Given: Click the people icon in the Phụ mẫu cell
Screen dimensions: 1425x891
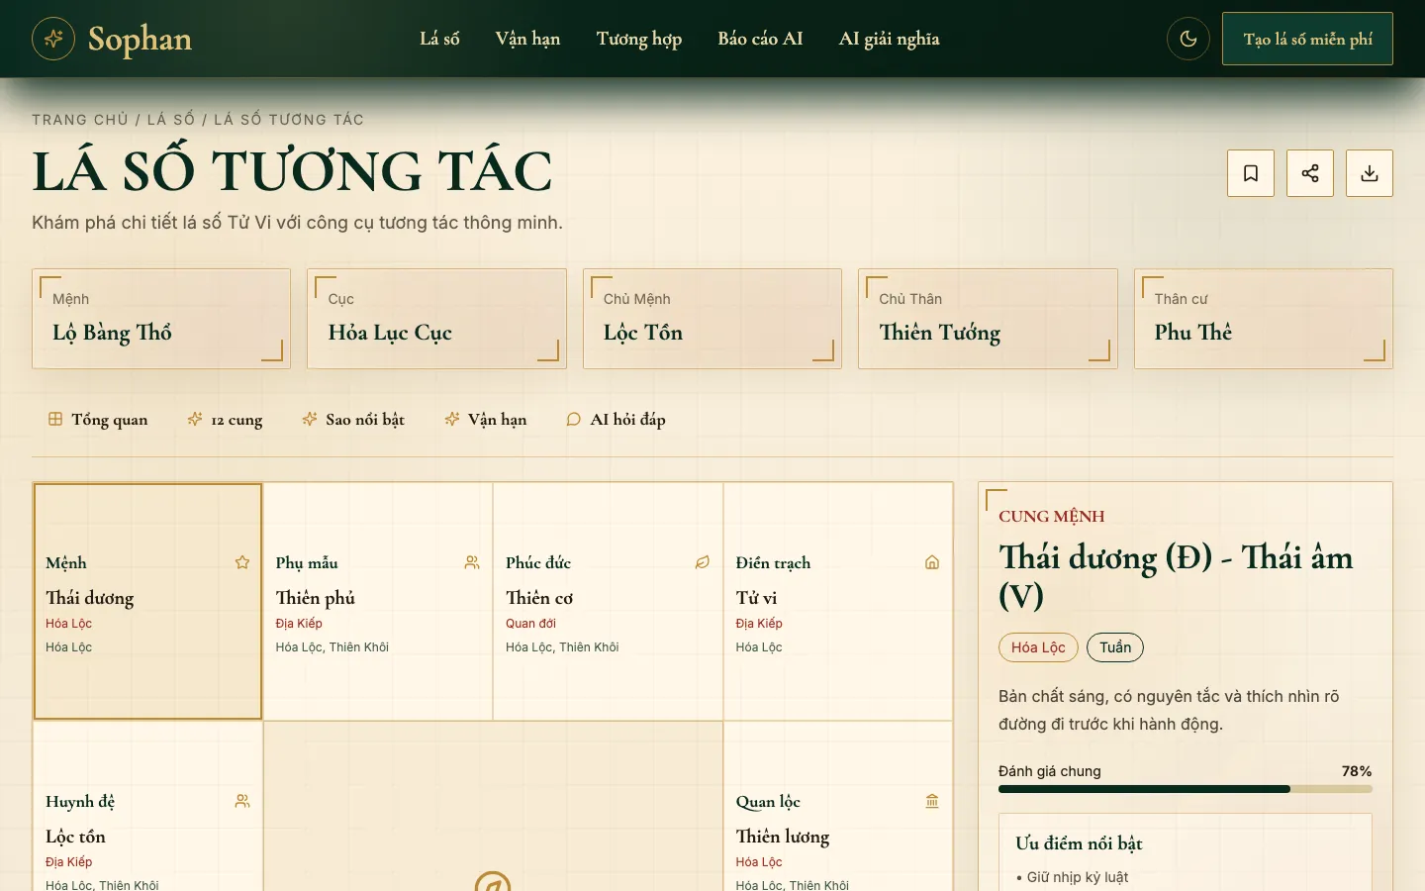Looking at the screenshot, I should [472, 562].
